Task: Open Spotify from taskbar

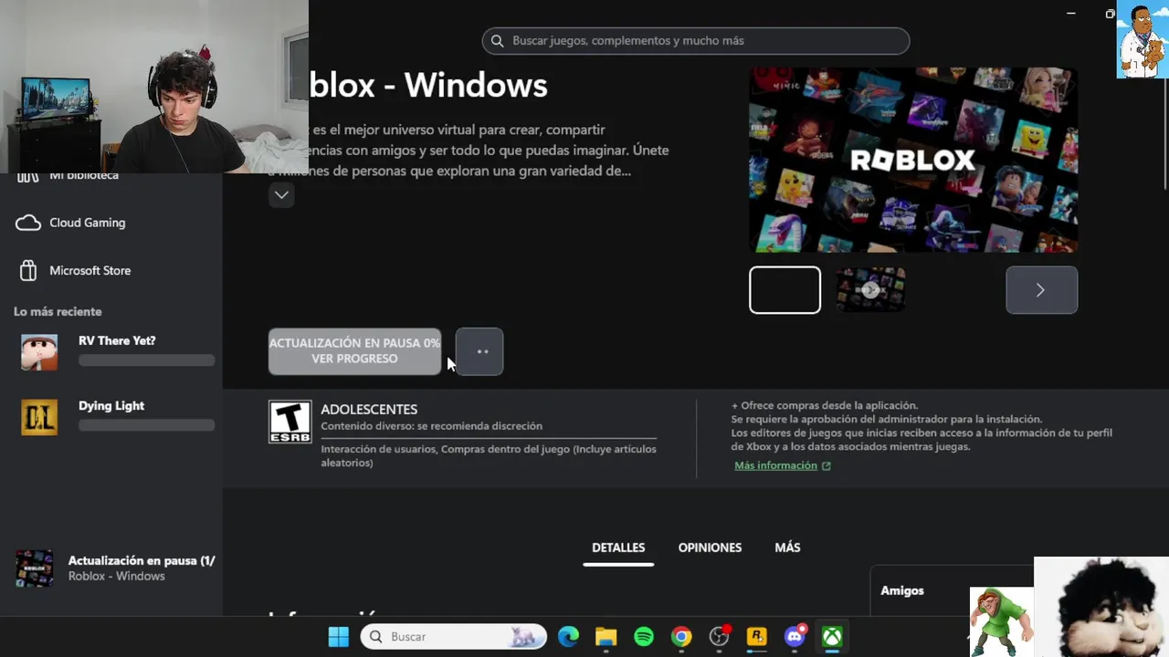Action: (x=644, y=637)
